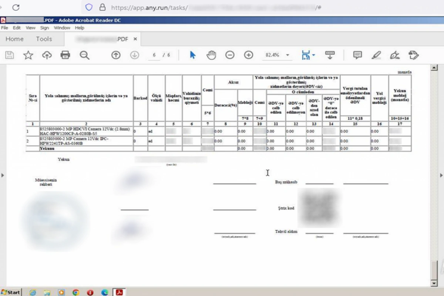
Task: Open the Window menu
Action: (62, 28)
